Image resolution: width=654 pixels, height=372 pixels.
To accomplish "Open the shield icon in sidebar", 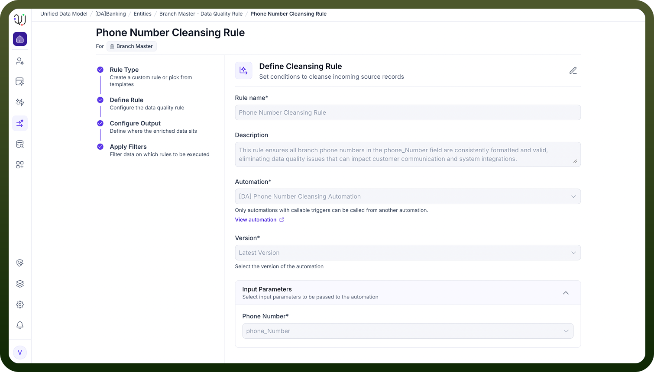I will click(x=20, y=263).
